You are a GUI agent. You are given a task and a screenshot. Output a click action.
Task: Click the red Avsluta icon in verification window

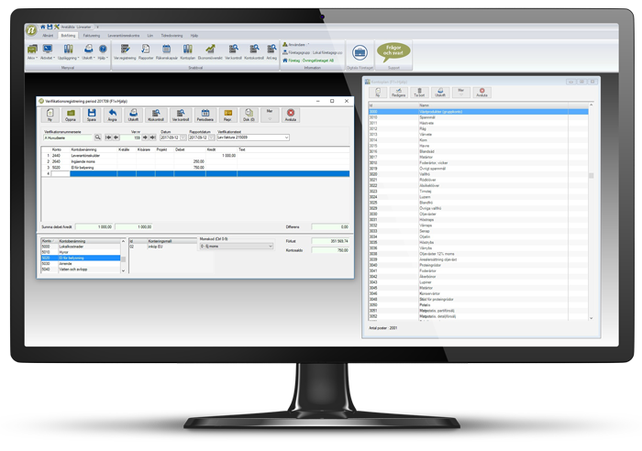[291, 115]
